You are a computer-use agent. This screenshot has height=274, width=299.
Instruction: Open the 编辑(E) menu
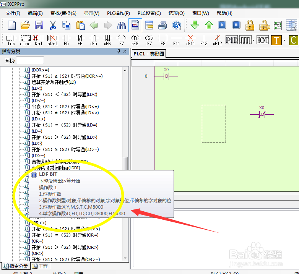click(x=35, y=13)
